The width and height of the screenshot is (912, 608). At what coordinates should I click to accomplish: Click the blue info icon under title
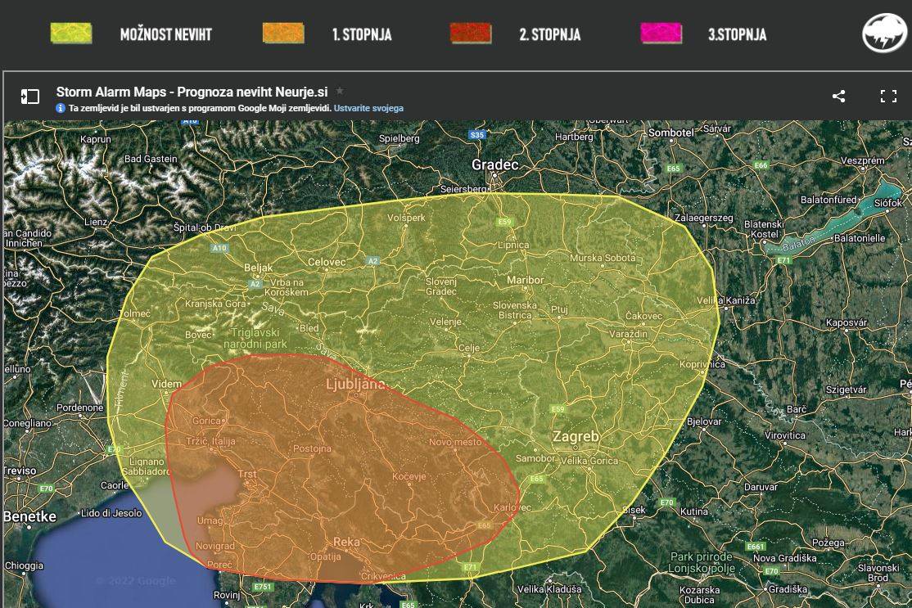tap(61, 108)
